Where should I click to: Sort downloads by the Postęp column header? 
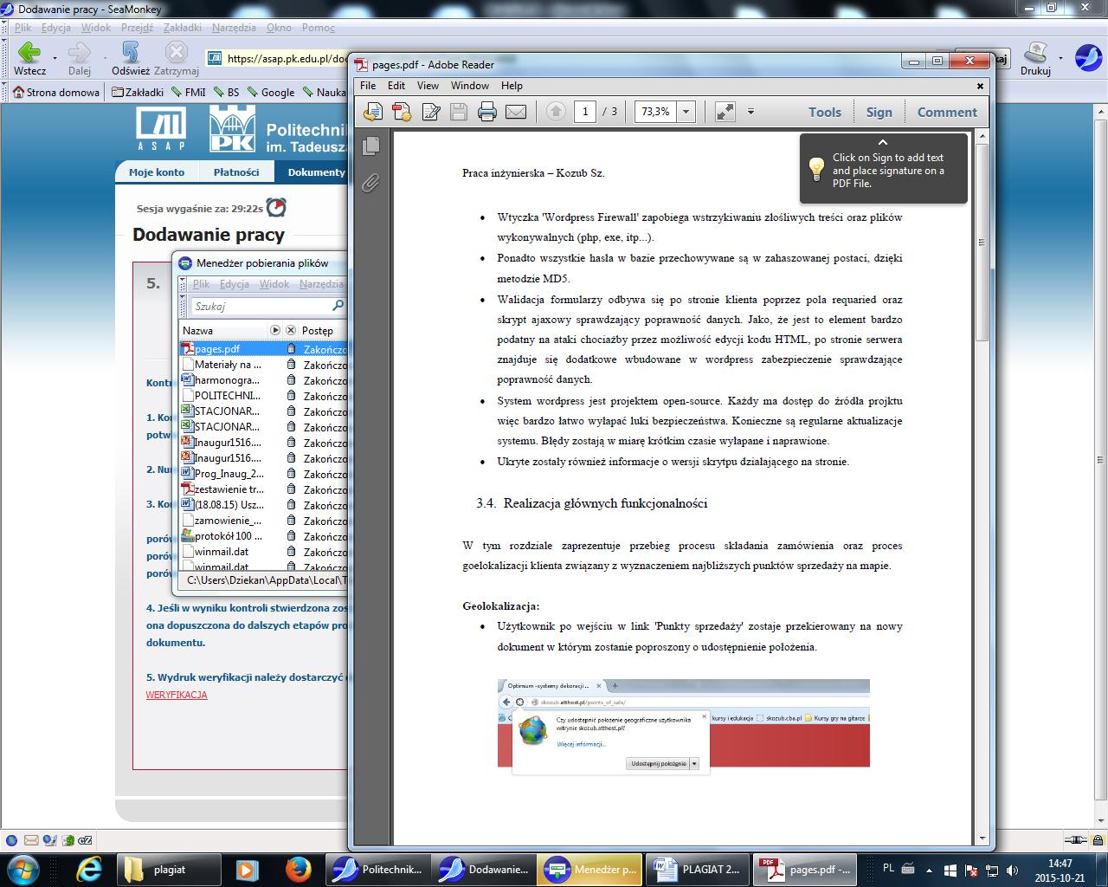[x=322, y=330]
